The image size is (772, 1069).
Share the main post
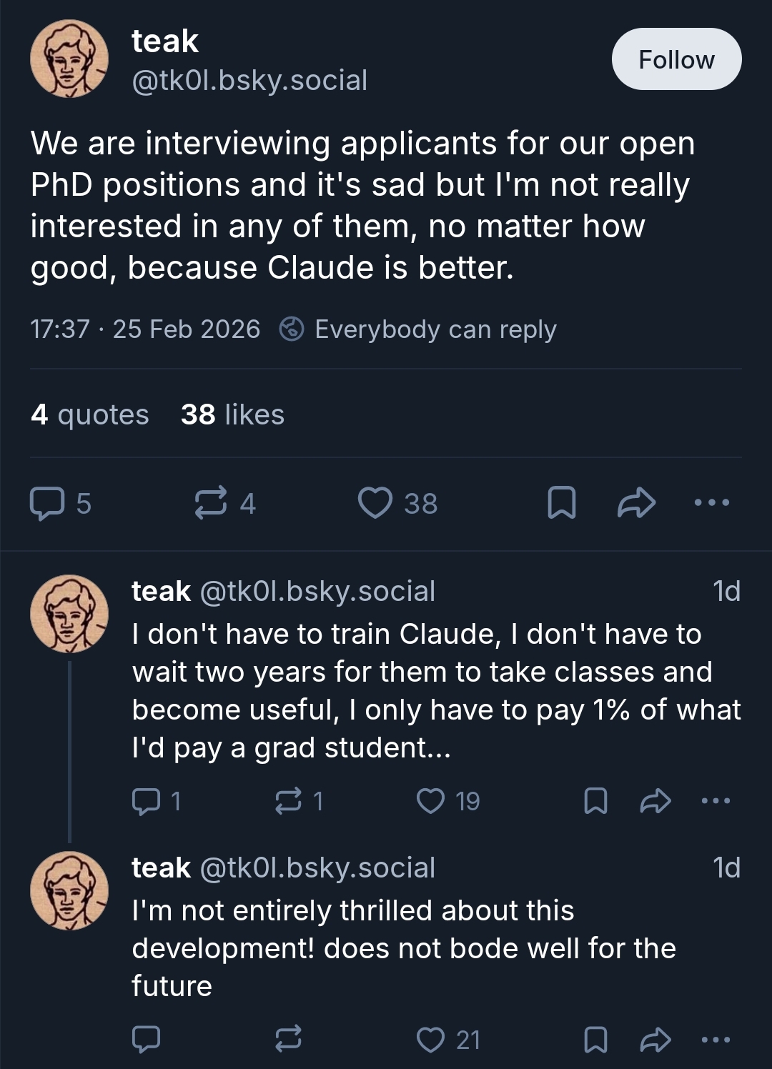point(636,503)
